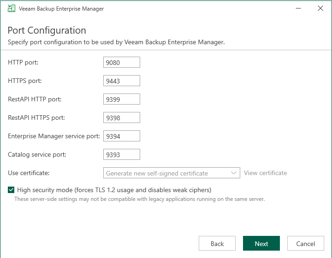Focus the HTTP port field showing 9080
The height and width of the screenshot is (258, 332).
[121, 63]
